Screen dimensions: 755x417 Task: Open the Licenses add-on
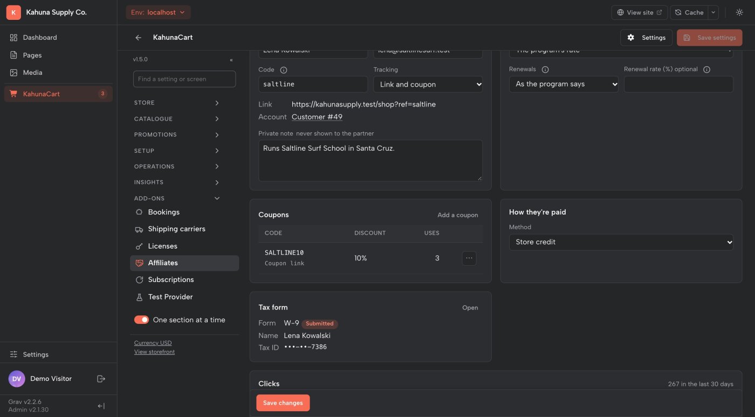pos(184,246)
